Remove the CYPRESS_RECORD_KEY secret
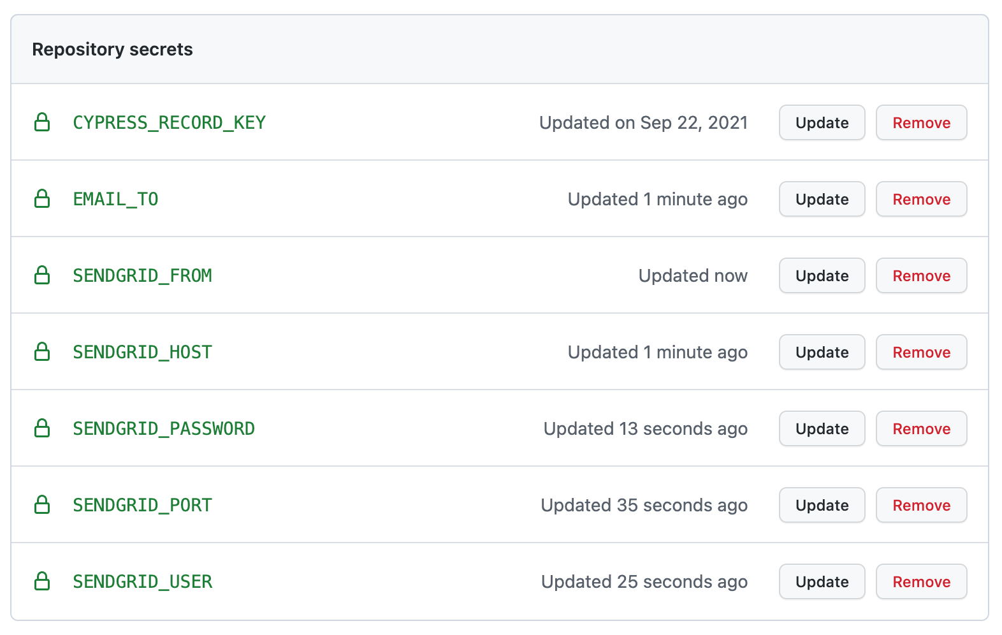The height and width of the screenshot is (635, 1002). pos(921,122)
